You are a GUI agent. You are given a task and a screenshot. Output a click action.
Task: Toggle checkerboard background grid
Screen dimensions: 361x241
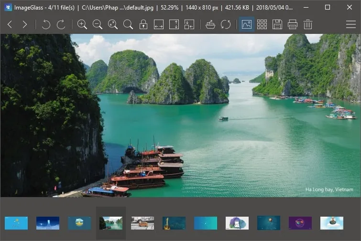(262, 24)
